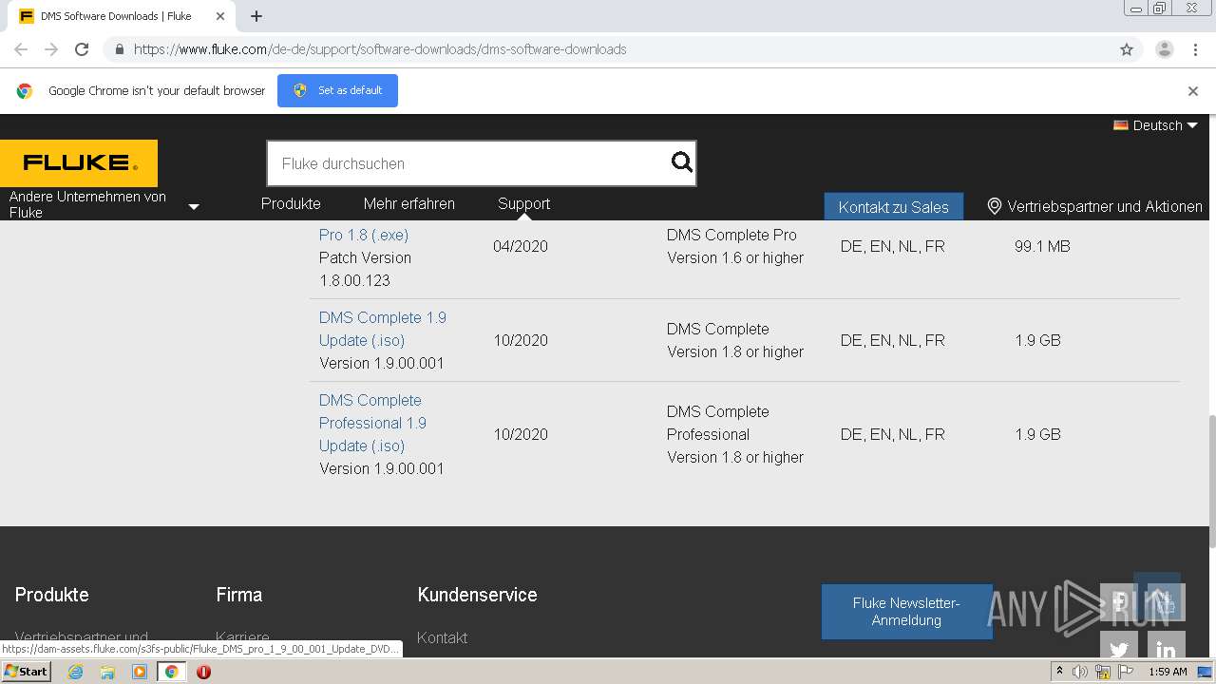The width and height of the screenshot is (1216, 684).
Task: Open Internet Explorer from the taskbar
Action: click(x=75, y=672)
